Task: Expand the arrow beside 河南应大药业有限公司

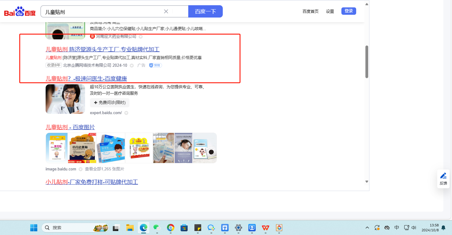Action: point(140,37)
